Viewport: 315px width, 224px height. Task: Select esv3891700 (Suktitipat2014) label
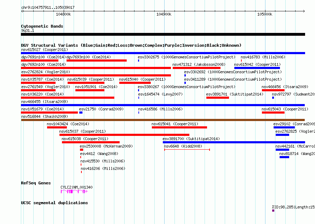[191, 139]
